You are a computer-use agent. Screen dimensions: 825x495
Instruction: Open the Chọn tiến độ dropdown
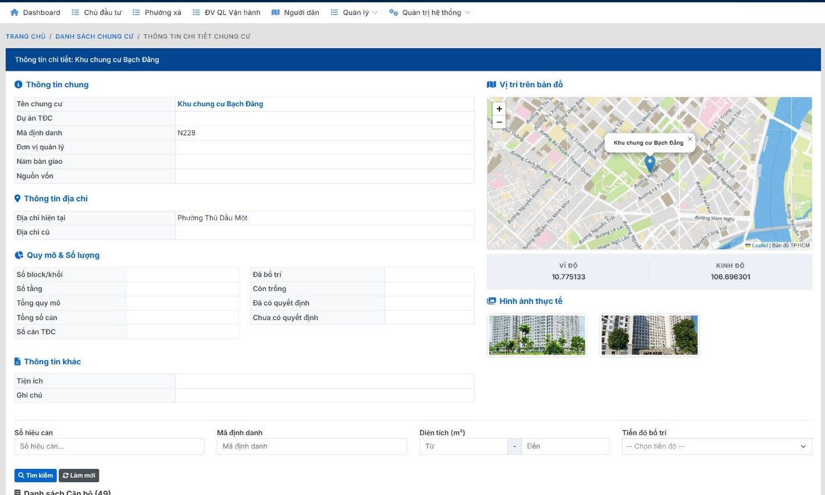[717, 446]
